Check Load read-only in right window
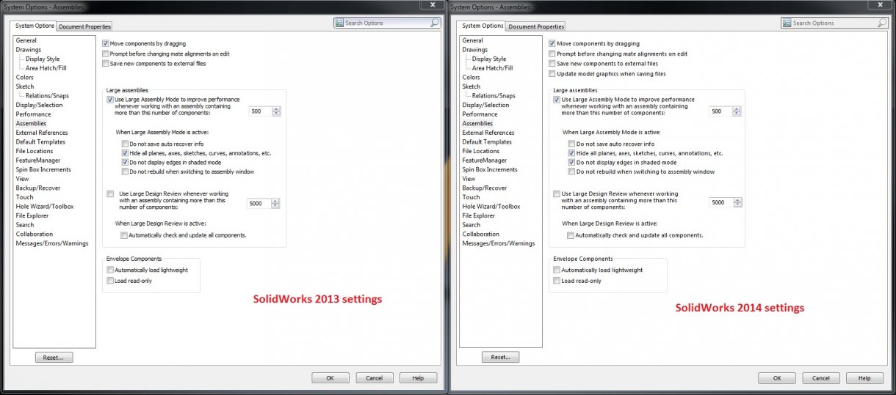 (x=557, y=281)
